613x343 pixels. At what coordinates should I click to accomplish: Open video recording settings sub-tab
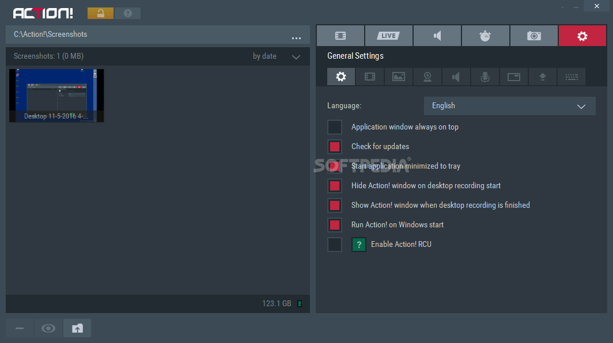370,77
